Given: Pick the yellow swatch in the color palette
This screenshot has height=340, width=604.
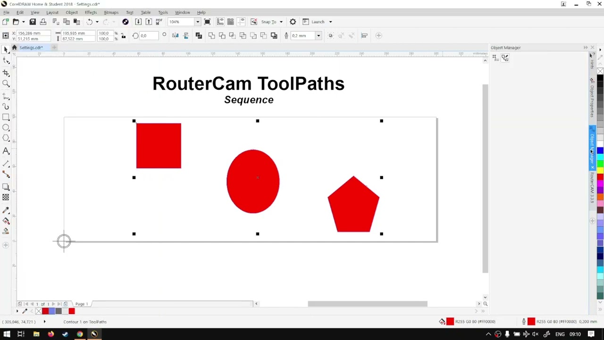Looking at the screenshot, I should 600,170.
